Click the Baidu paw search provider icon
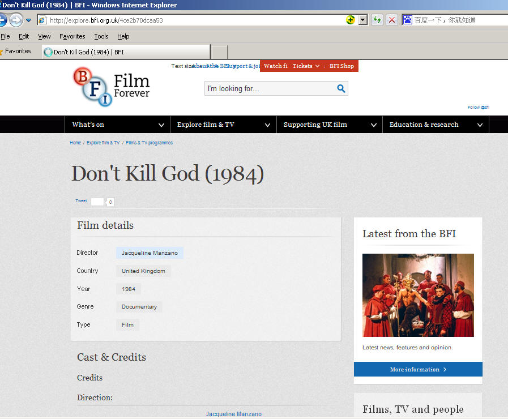 tap(408, 20)
